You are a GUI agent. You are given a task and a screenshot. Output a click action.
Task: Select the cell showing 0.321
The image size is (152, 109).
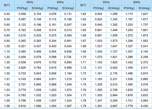(x=22, y=46)
